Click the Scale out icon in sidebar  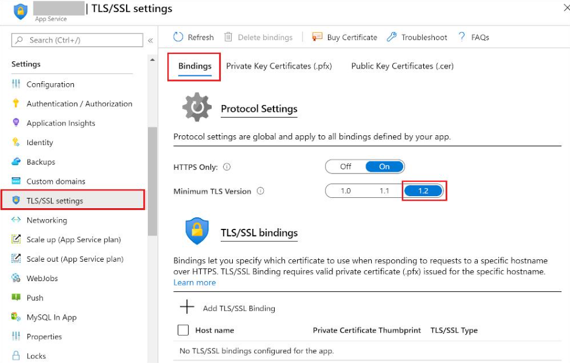coord(16,258)
